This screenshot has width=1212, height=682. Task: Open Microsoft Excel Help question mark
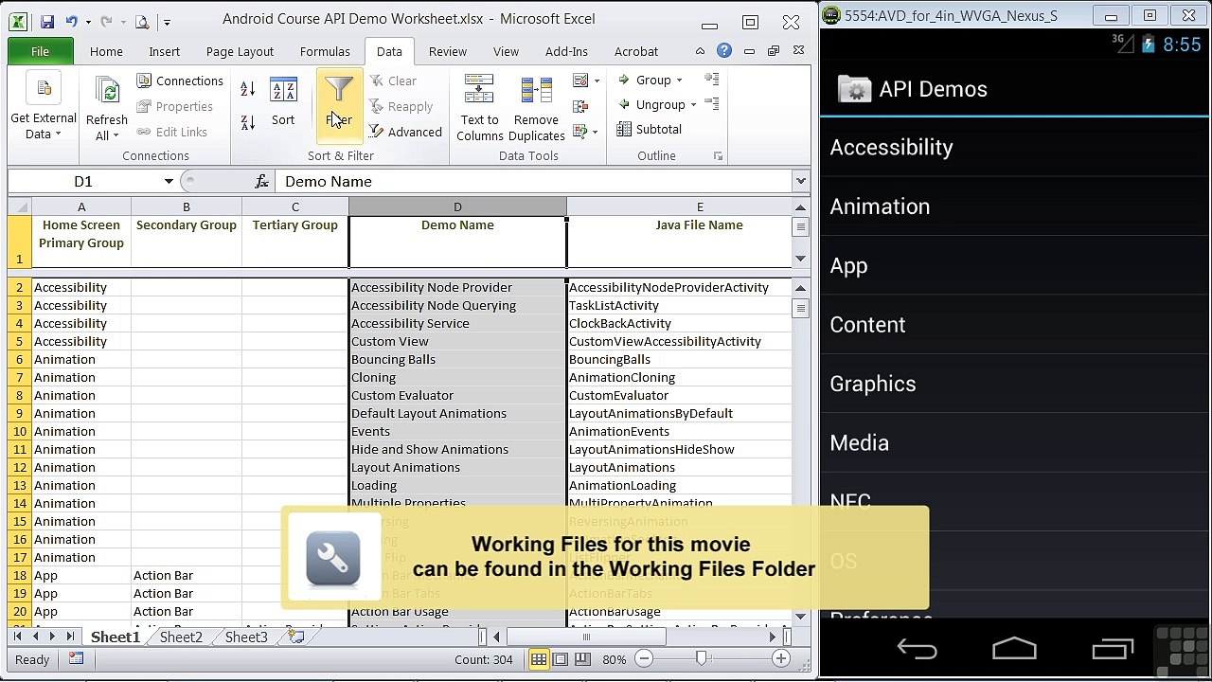click(724, 51)
